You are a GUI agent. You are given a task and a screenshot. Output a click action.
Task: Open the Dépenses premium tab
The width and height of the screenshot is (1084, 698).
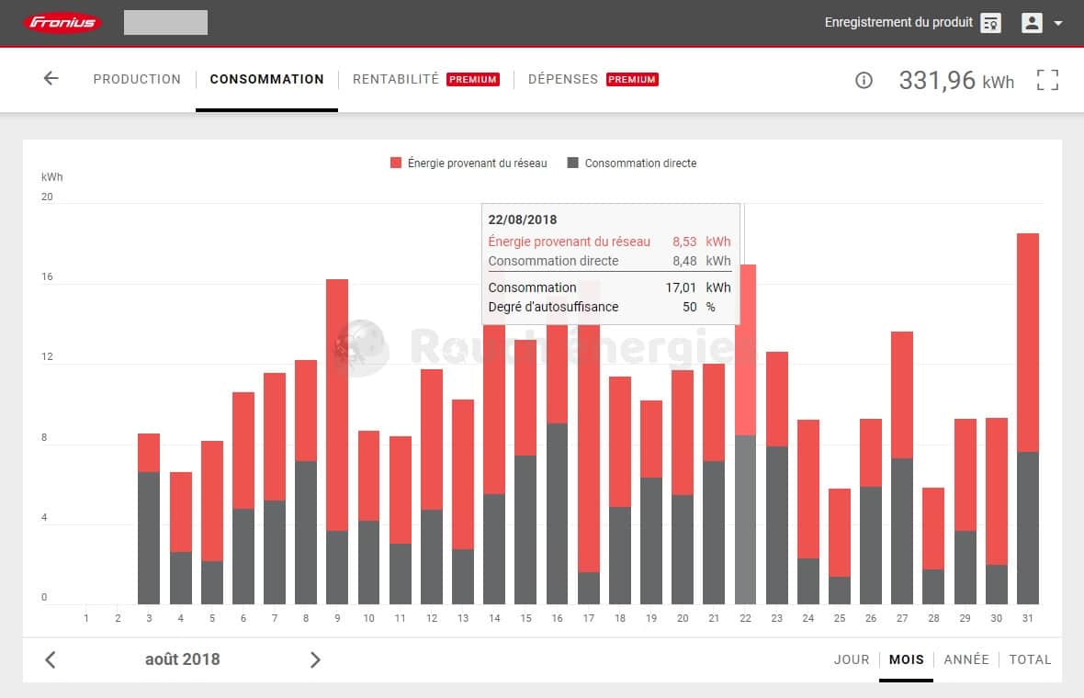click(x=593, y=79)
